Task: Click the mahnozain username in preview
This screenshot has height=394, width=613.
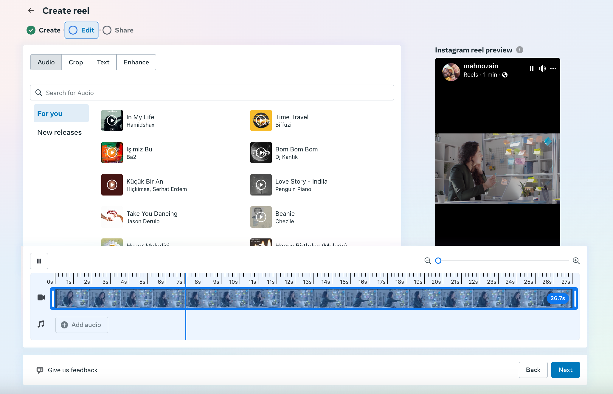Action: pos(481,66)
